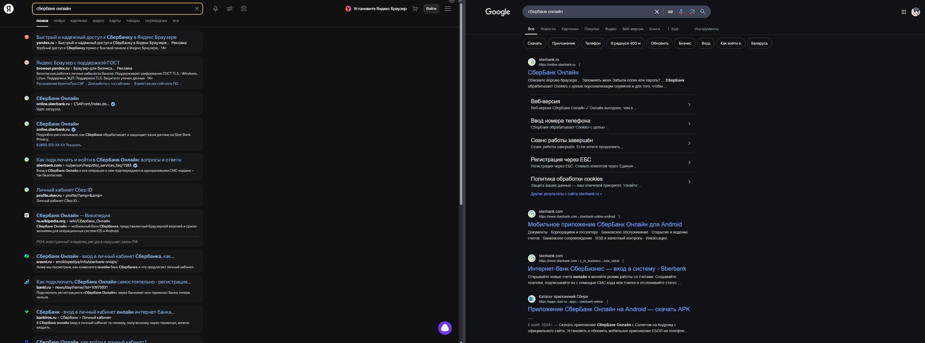
Task: Open the Yandex 'видео' tab
Action: [x=98, y=21]
